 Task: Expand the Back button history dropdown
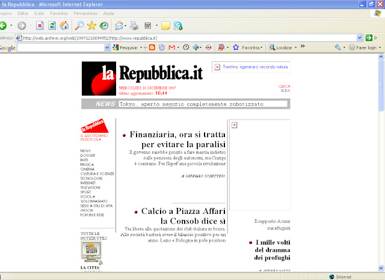click(11, 25)
